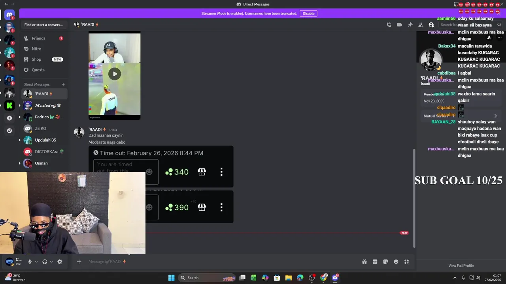This screenshot has height=284, width=506.
Task: Click the attach file plus button
Action: pyautogui.click(x=79, y=262)
